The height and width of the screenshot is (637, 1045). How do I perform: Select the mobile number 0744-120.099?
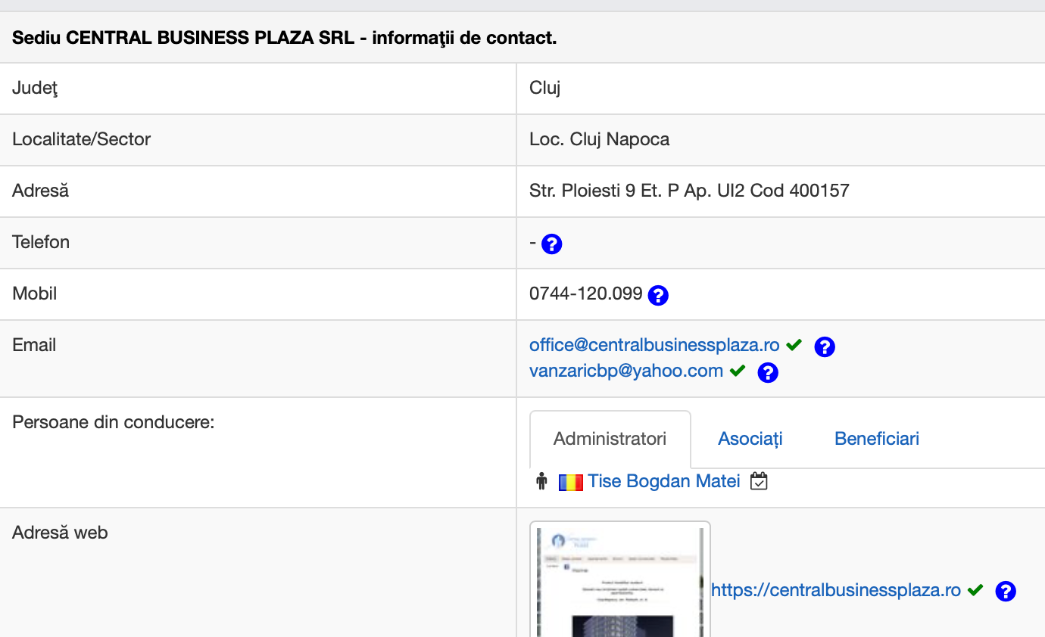(x=586, y=294)
